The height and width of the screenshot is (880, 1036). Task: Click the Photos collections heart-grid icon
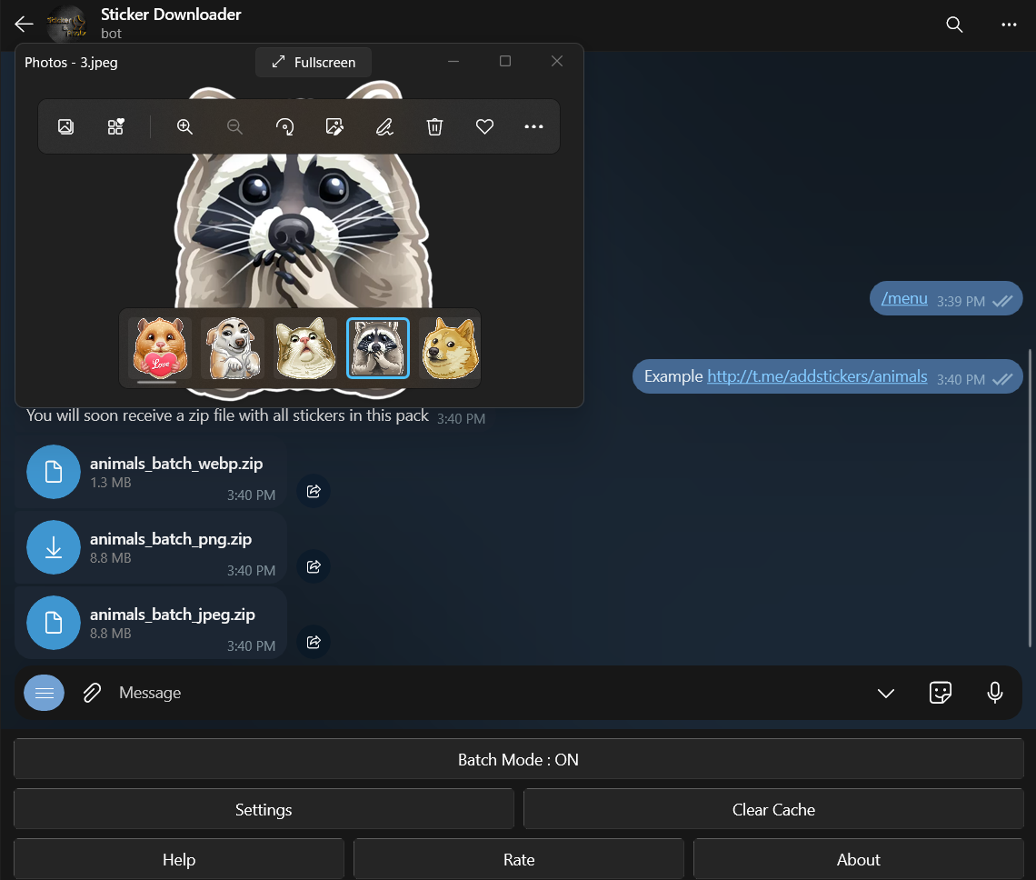115,126
